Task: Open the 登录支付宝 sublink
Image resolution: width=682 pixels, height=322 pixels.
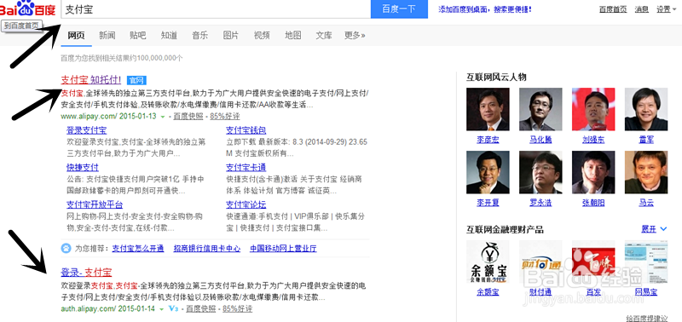Action: (x=87, y=130)
